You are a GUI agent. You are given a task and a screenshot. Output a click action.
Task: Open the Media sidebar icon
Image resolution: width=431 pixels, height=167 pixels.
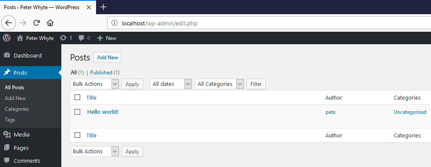coord(7,134)
